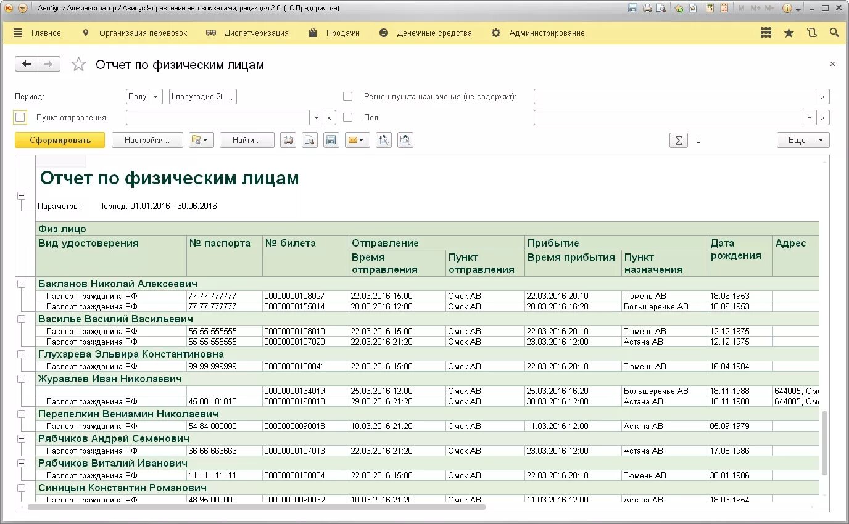Click the M- memory button
The width and height of the screenshot is (849, 524).
click(x=769, y=8)
